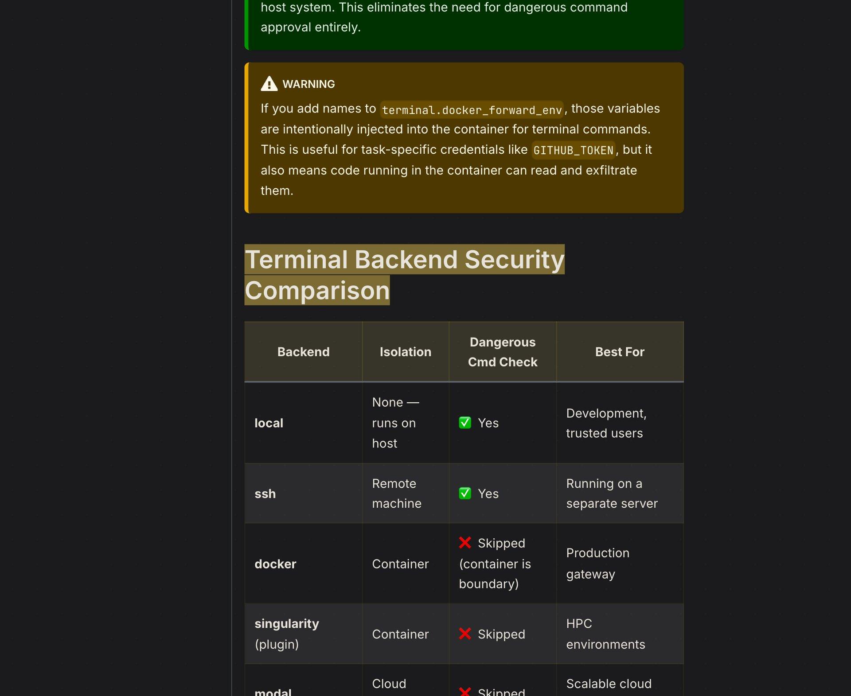
Task: Click "Production gateway" cell
Action: point(620,564)
